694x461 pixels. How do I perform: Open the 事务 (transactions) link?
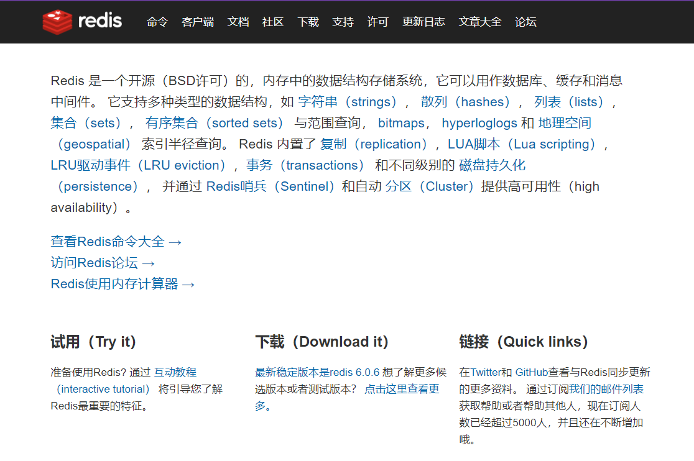[305, 166]
